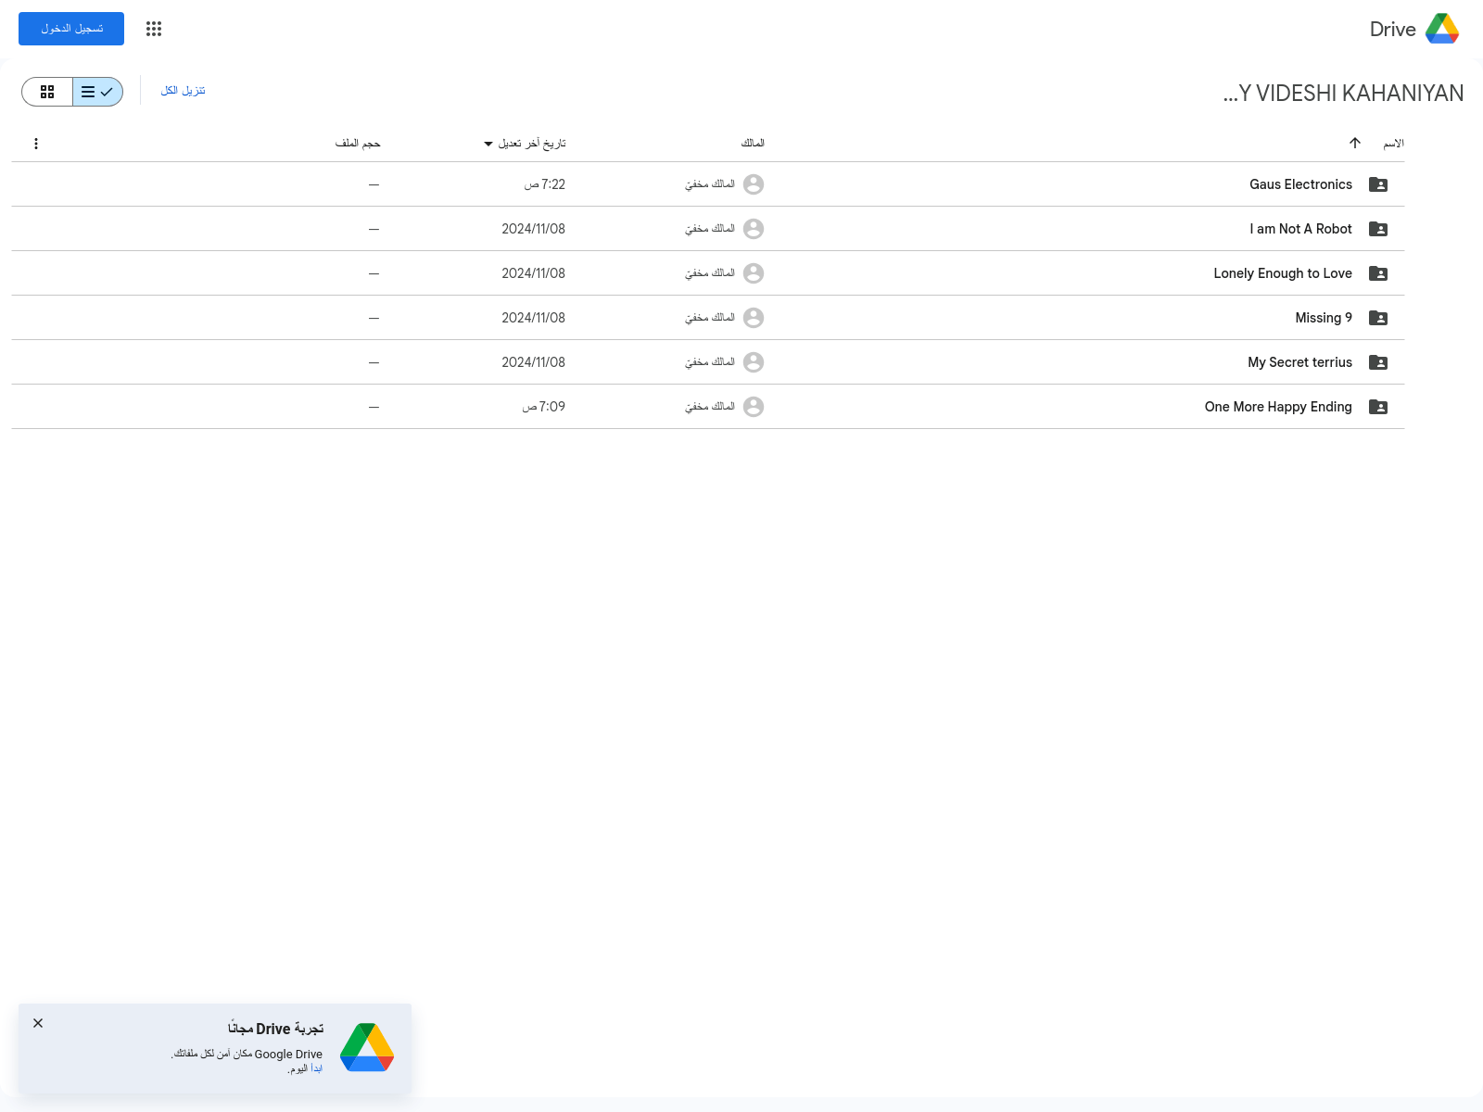Open the column options three-dot menu
The height and width of the screenshot is (1112, 1483).
point(36,144)
